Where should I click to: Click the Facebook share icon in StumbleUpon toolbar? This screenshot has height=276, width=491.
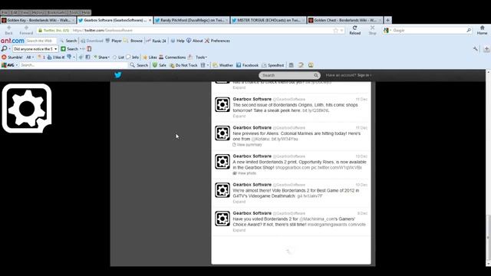click(x=87, y=58)
